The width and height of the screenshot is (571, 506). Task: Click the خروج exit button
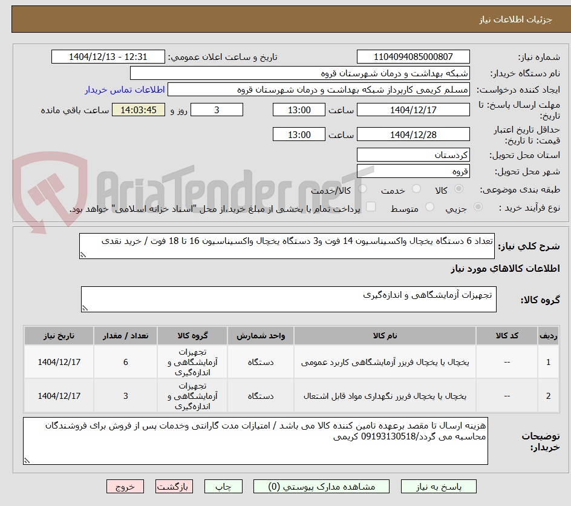tap(125, 486)
